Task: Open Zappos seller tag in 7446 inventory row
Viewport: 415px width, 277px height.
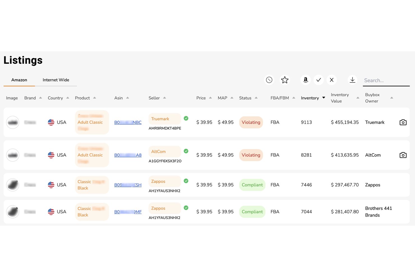Action: 165,181
